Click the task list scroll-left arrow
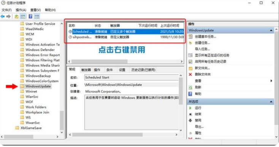 click(x=70, y=62)
